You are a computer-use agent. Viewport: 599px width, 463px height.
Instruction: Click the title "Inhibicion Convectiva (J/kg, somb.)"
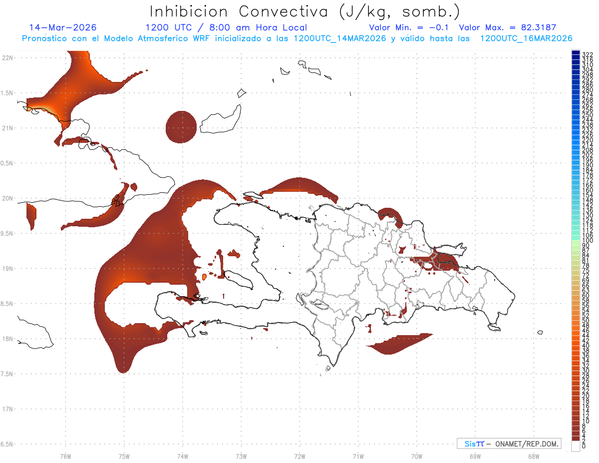305,11
